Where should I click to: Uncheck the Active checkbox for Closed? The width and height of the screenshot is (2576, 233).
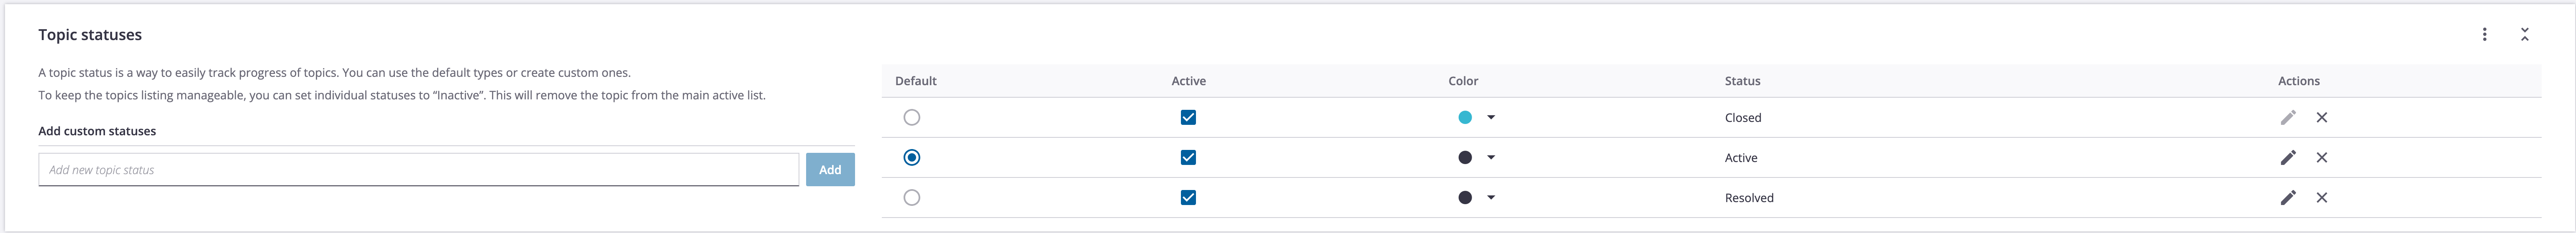[1188, 117]
